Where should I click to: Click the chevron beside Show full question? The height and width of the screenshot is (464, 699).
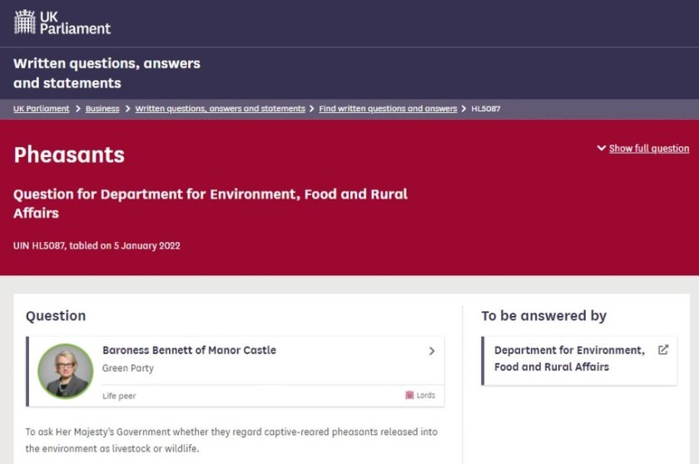[x=602, y=148]
